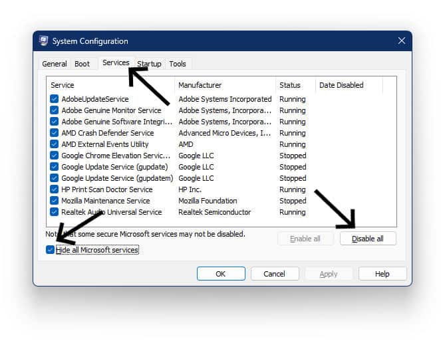
Task: Uncheck Google Update Service (gupdate) checkbox
Action: pyautogui.click(x=54, y=167)
